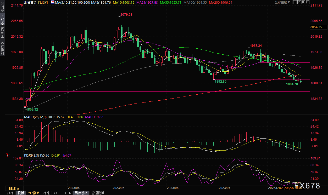Select the K线图 side tab
This screenshot has height=195, width=328.
2,20
